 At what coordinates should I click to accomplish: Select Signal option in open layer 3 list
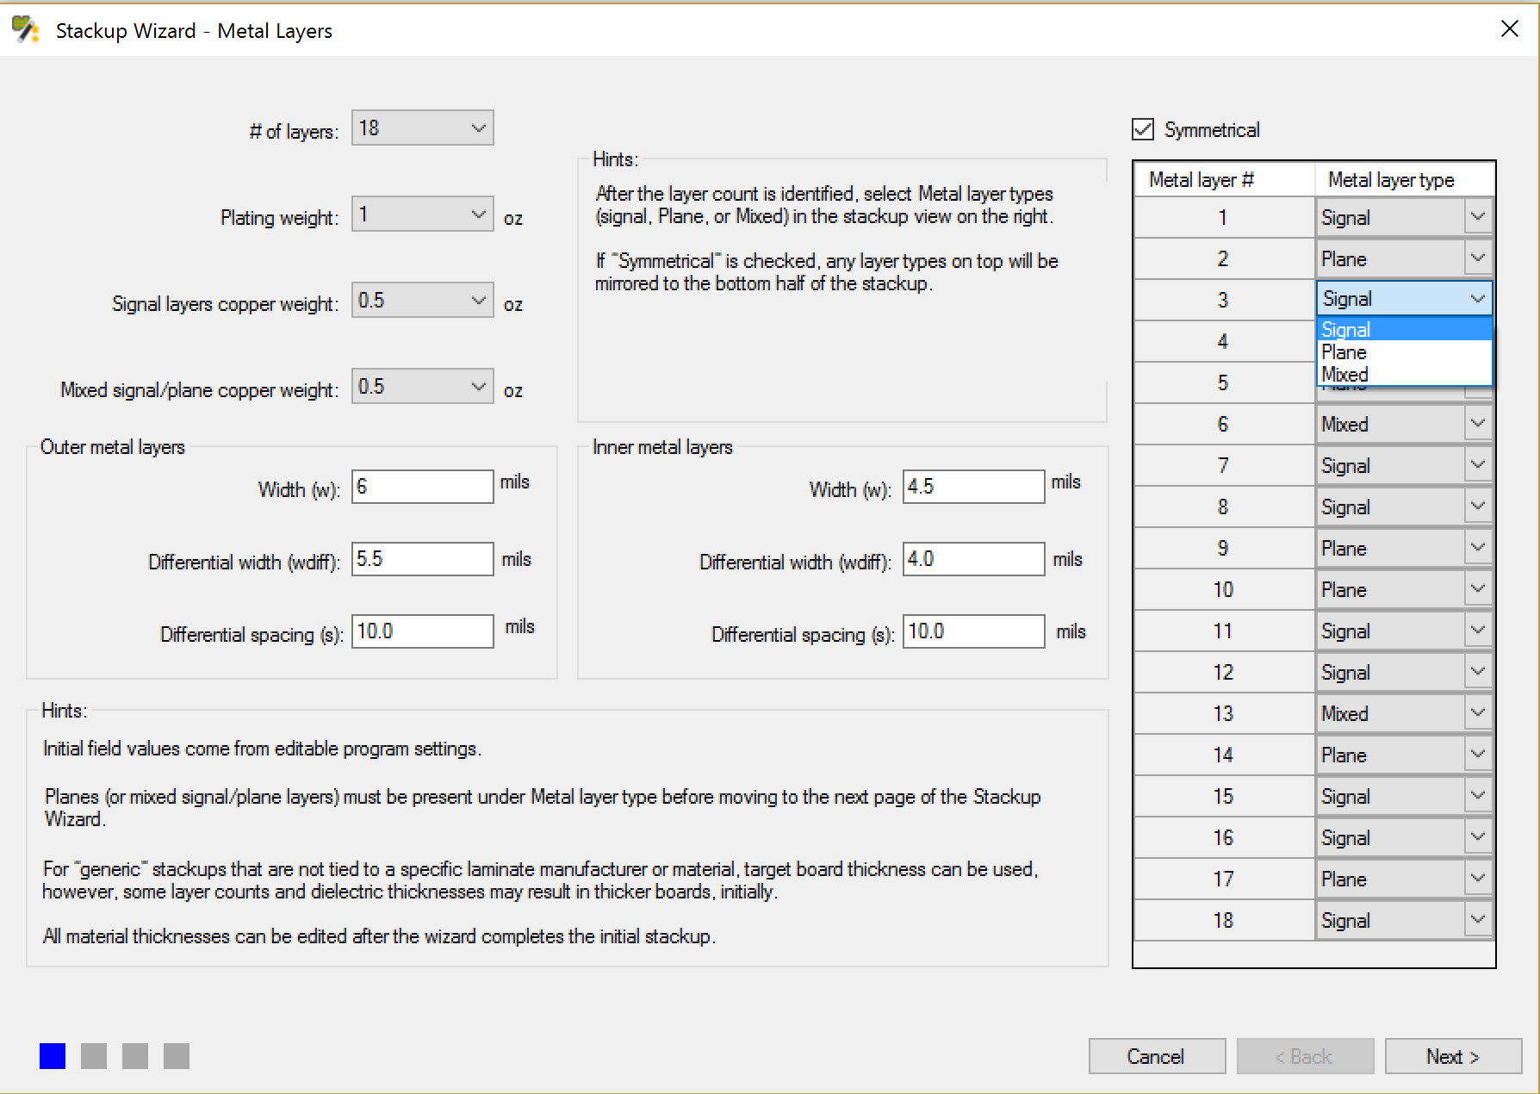pos(1405,329)
